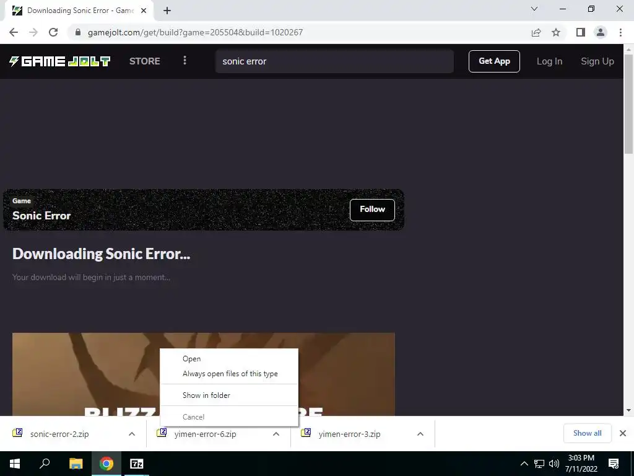The width and height of the screenshot is (634, 476).
Task: Open a new browser tab
Action: (x=167, y=11)
